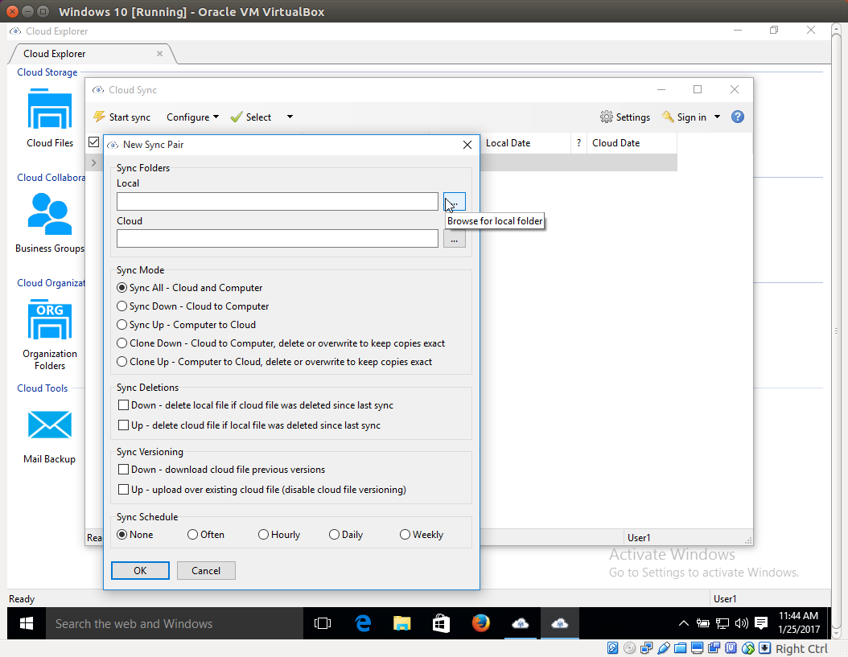
Task: Select Sync Up - Computer to Cloud
Action: pos(122,324)
